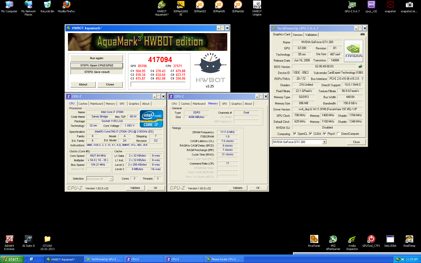This screenshot has height=263, width=421.
Task: Toggle DirectCompute checkbox in GPU-Z
Action: (338, 134)
